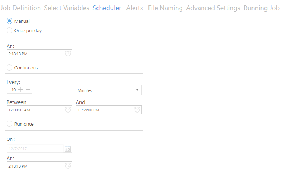
Task: Open the Running Job tab
Action: [x=262, y=8]
